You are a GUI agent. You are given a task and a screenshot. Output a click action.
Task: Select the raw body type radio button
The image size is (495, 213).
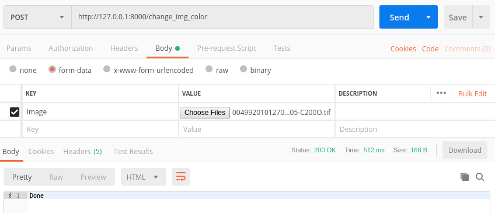click(x=208, y=69)
